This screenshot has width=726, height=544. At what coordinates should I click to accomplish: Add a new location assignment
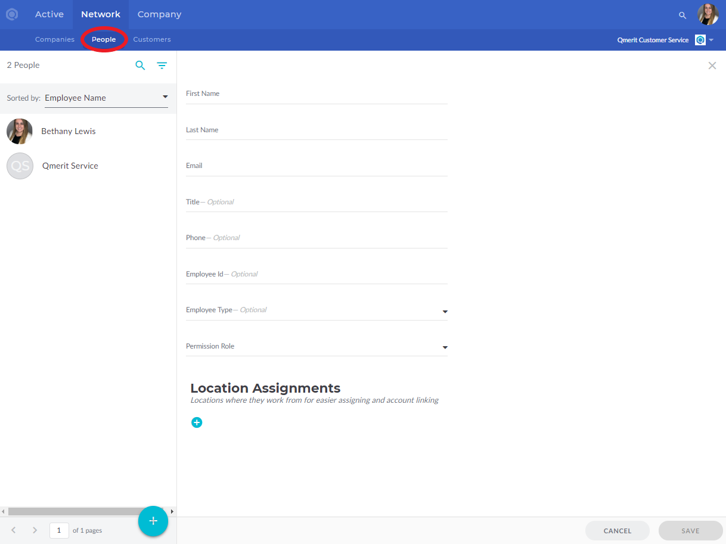197,422
